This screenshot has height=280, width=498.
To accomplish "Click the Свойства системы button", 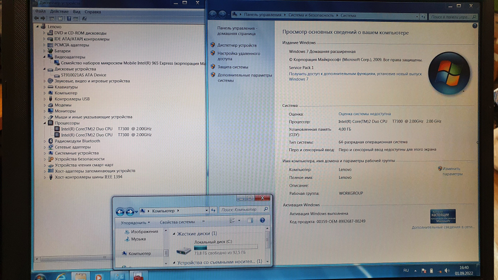I will tap(177, 222).
